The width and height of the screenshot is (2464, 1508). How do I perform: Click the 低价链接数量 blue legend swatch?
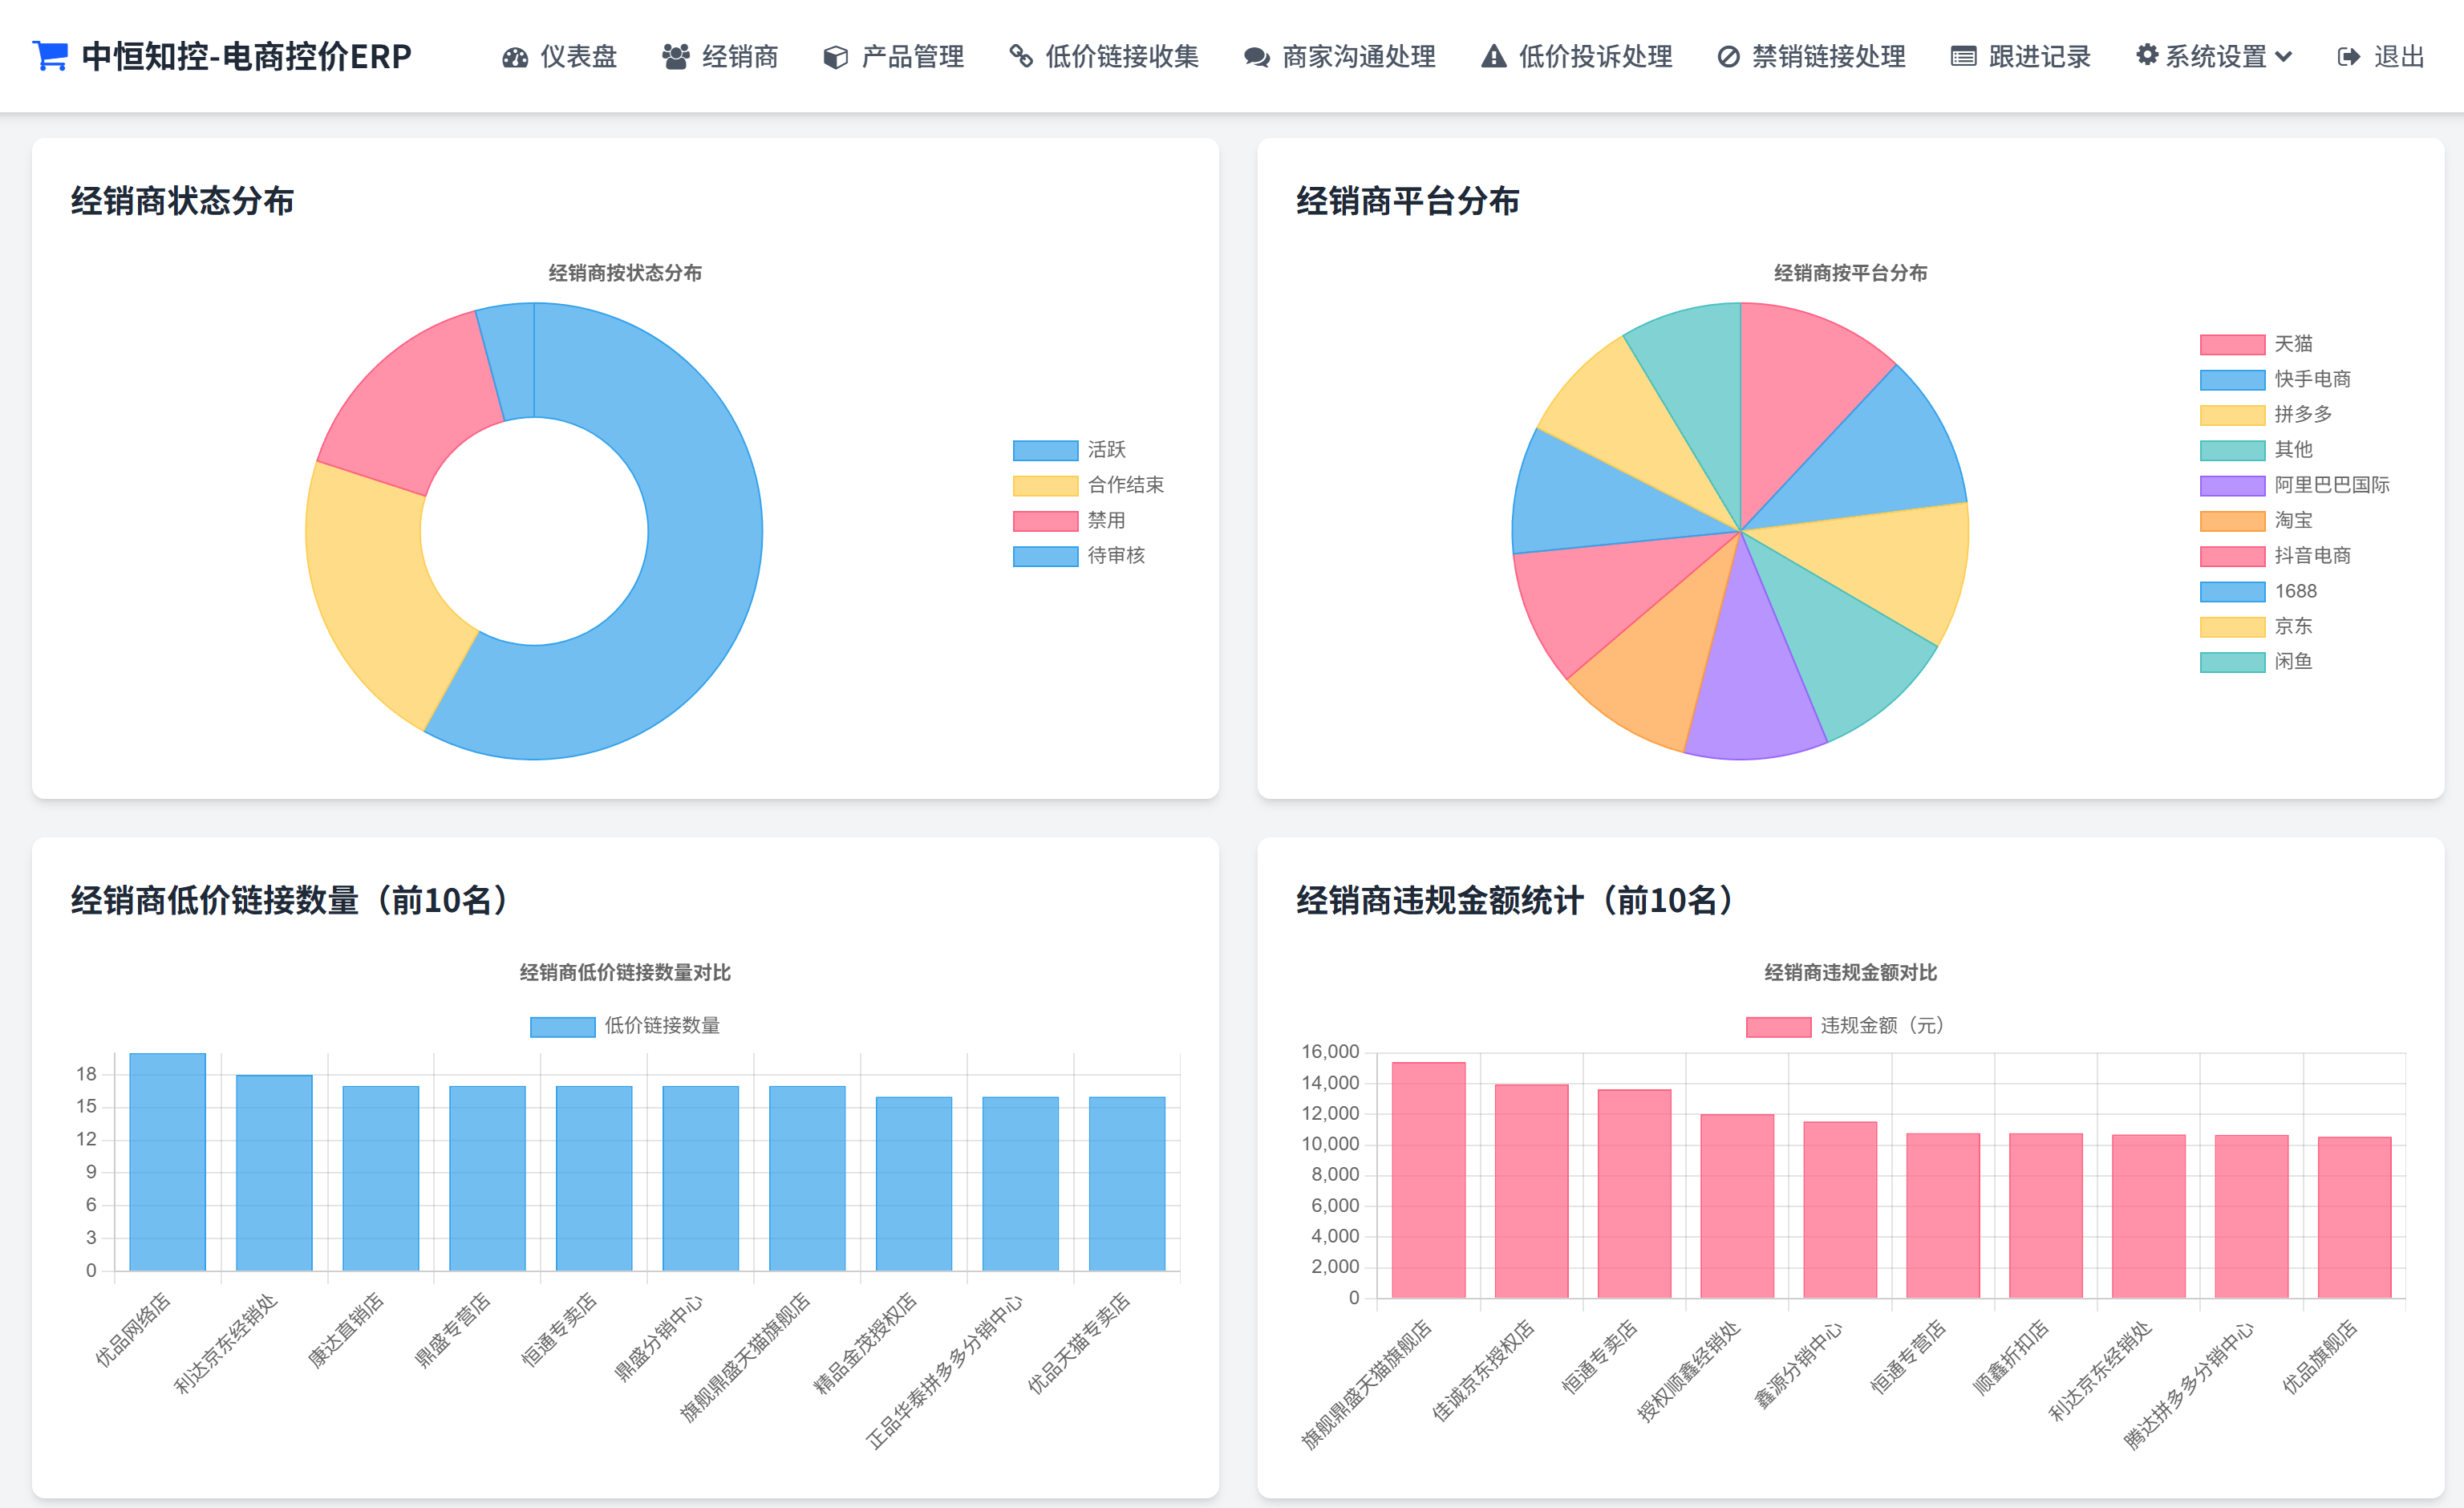[x=562, y=1026]
